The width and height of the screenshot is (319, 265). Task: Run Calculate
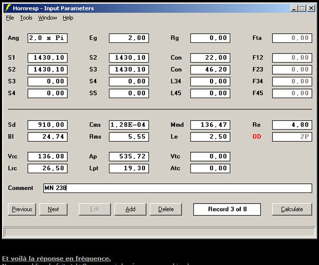pyautogui.click(x=292, y=209)
